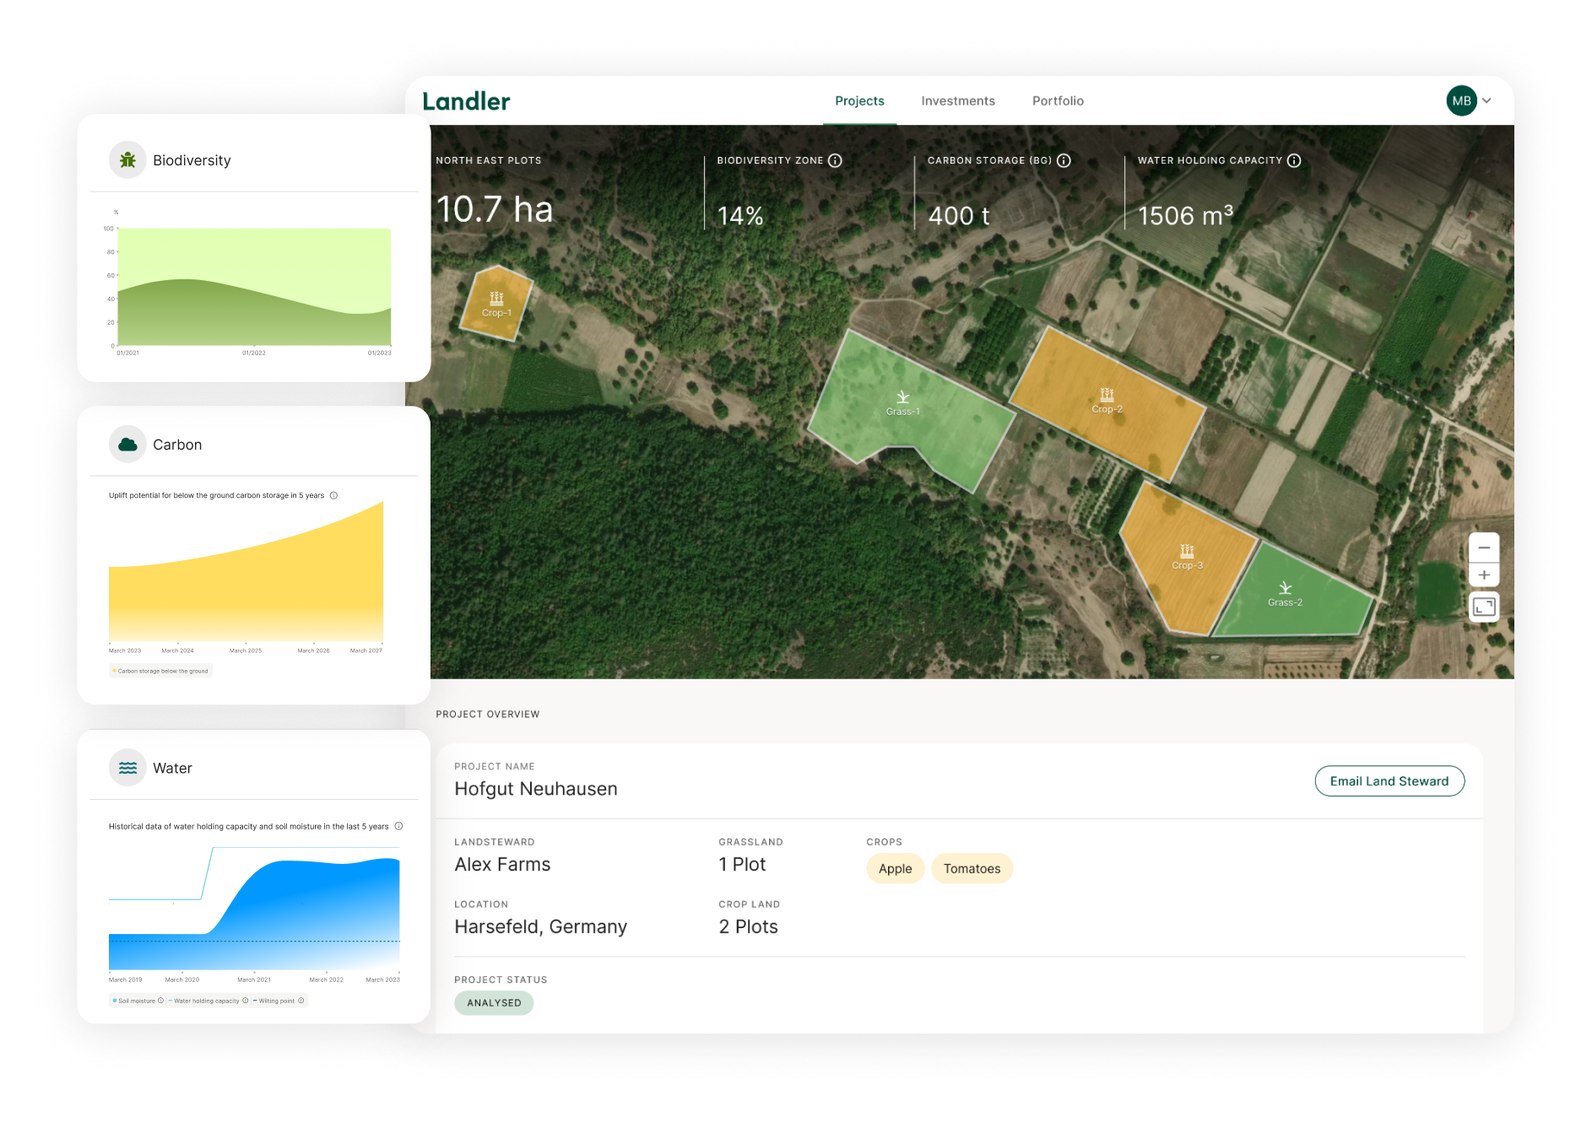Viewport: 1592px width, 1139px height.
Task: Click the Biodiversity panel bug icon
Action: click(x=127, y=159)
